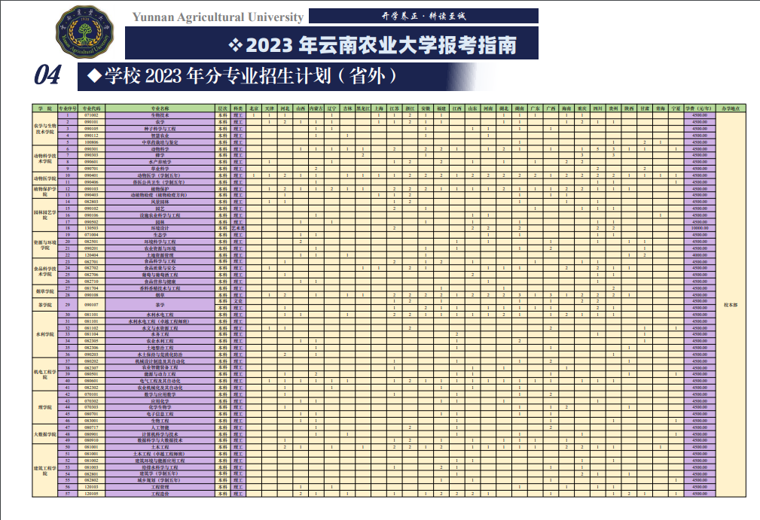This screenshot has width=760, height=520.
Task: Click the major code '071002' cell
Action: [x=91, y=116]
